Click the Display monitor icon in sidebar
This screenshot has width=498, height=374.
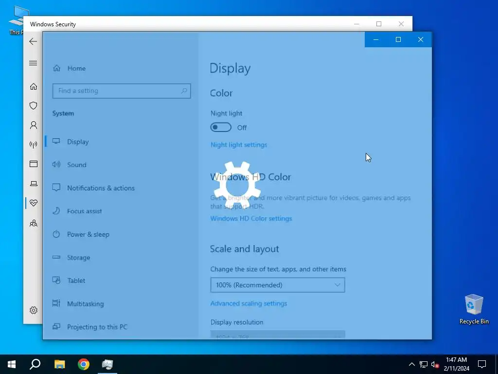point(56,141)
